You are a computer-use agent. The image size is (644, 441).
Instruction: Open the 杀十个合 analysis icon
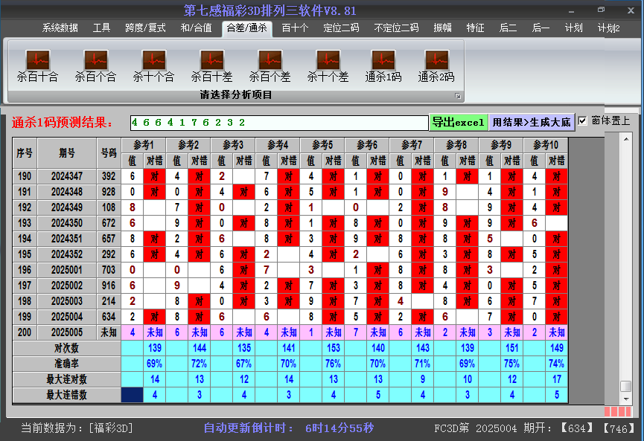tap(153, 65)
